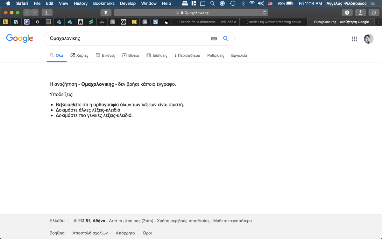Click the Google profile avatar
The height and width of the screenshot is (239, 382).
tap(368, 39)
